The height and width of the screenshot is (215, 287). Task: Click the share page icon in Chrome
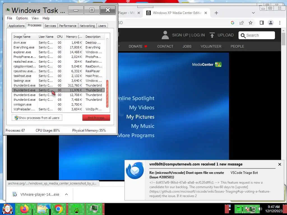pos(242,23)
